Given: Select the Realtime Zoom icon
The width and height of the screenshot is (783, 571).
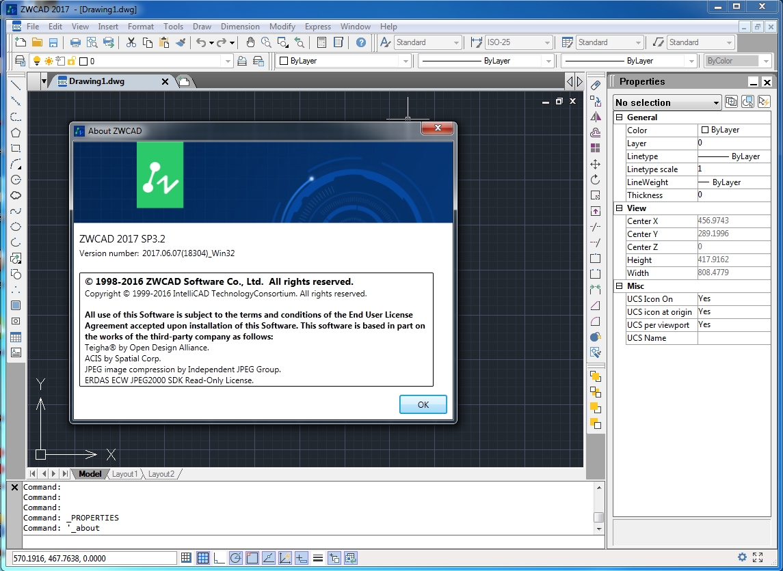Looking at the screenshot, I should [x=266, y=43].
